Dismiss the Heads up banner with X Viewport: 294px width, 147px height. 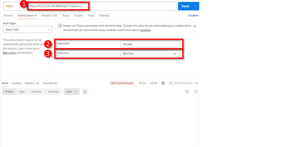point(195,26)
